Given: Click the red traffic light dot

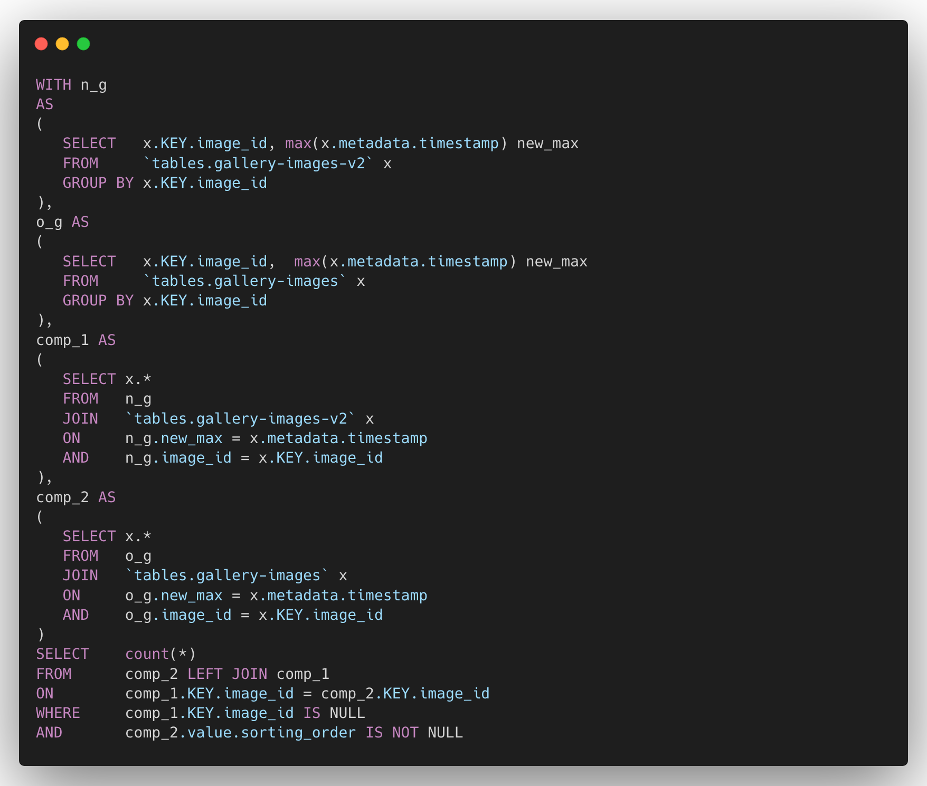Looking at the screenshot, I should tap(41, 44).
